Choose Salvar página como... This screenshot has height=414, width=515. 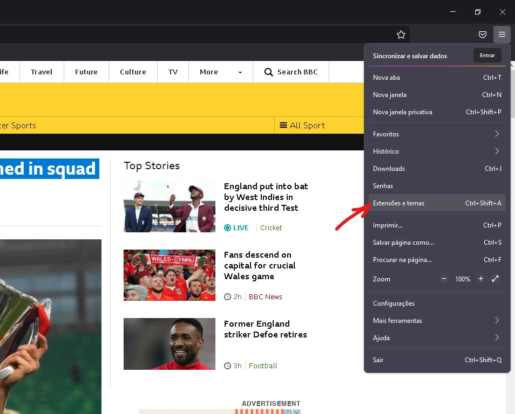click(437, 243)
